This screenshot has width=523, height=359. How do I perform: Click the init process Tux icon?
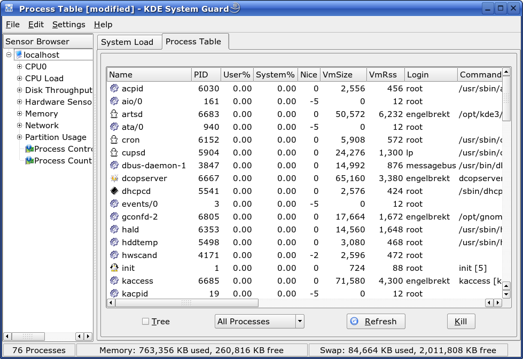click(x=114, y=268)
